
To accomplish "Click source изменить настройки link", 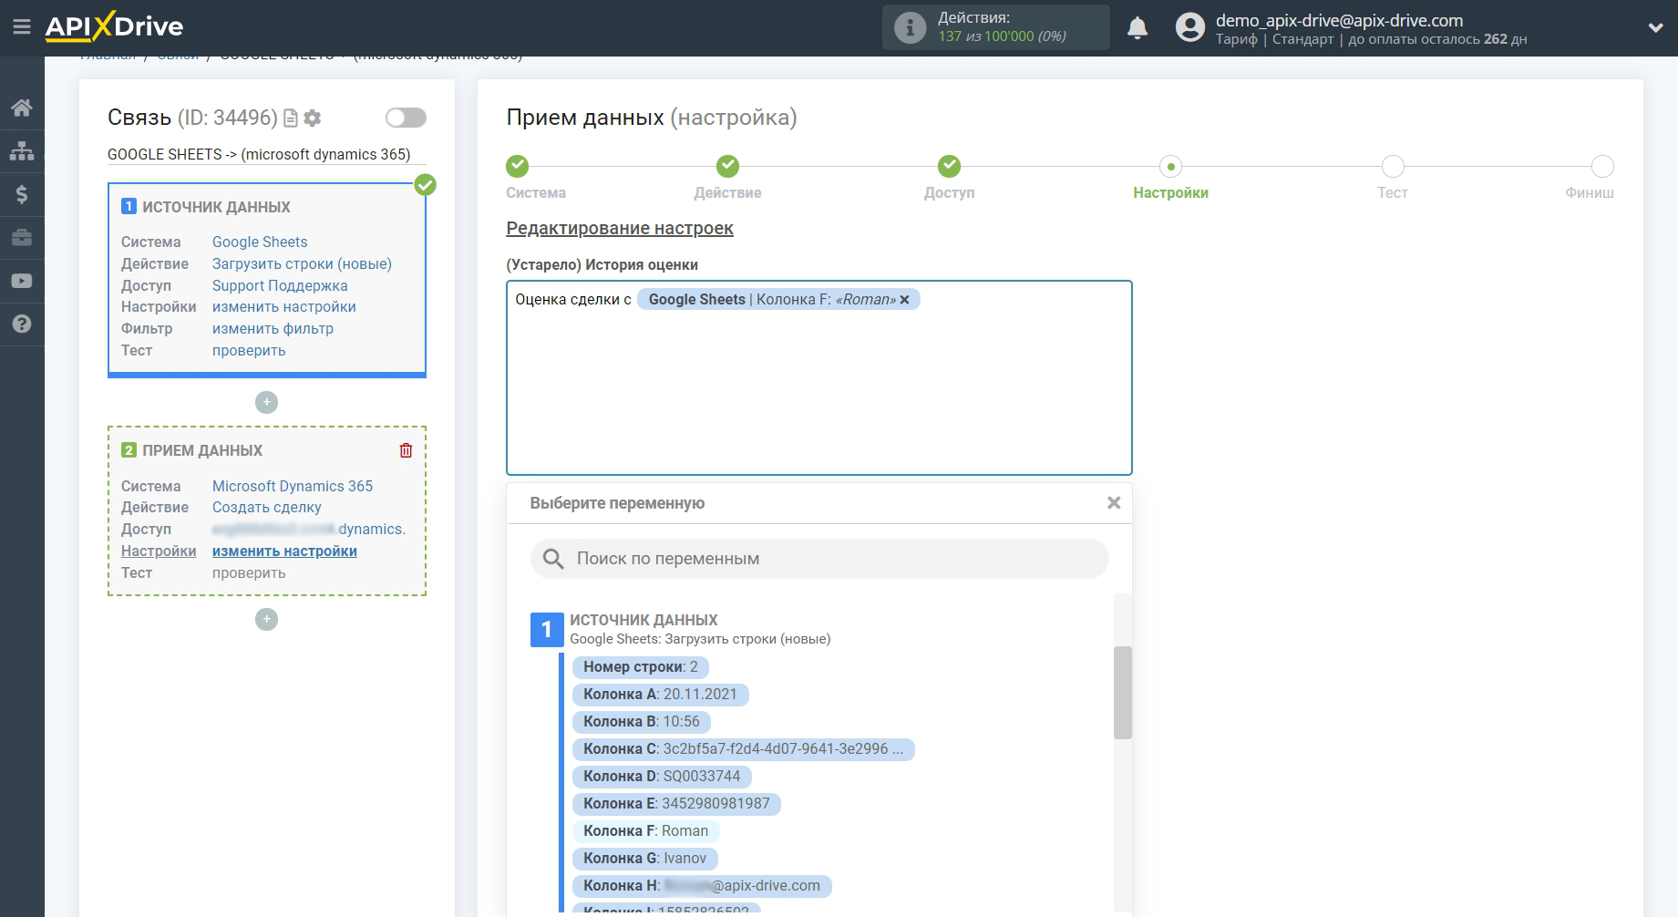I will (283, 307).
